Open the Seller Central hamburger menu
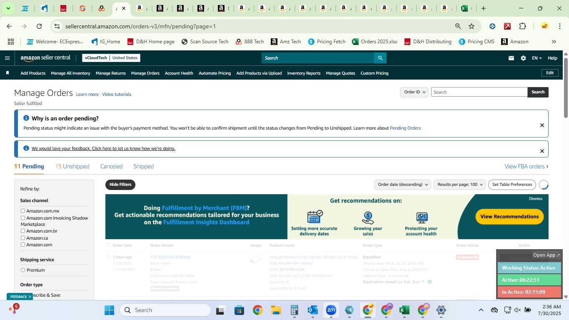569x320 pixels. coord(7,58)
